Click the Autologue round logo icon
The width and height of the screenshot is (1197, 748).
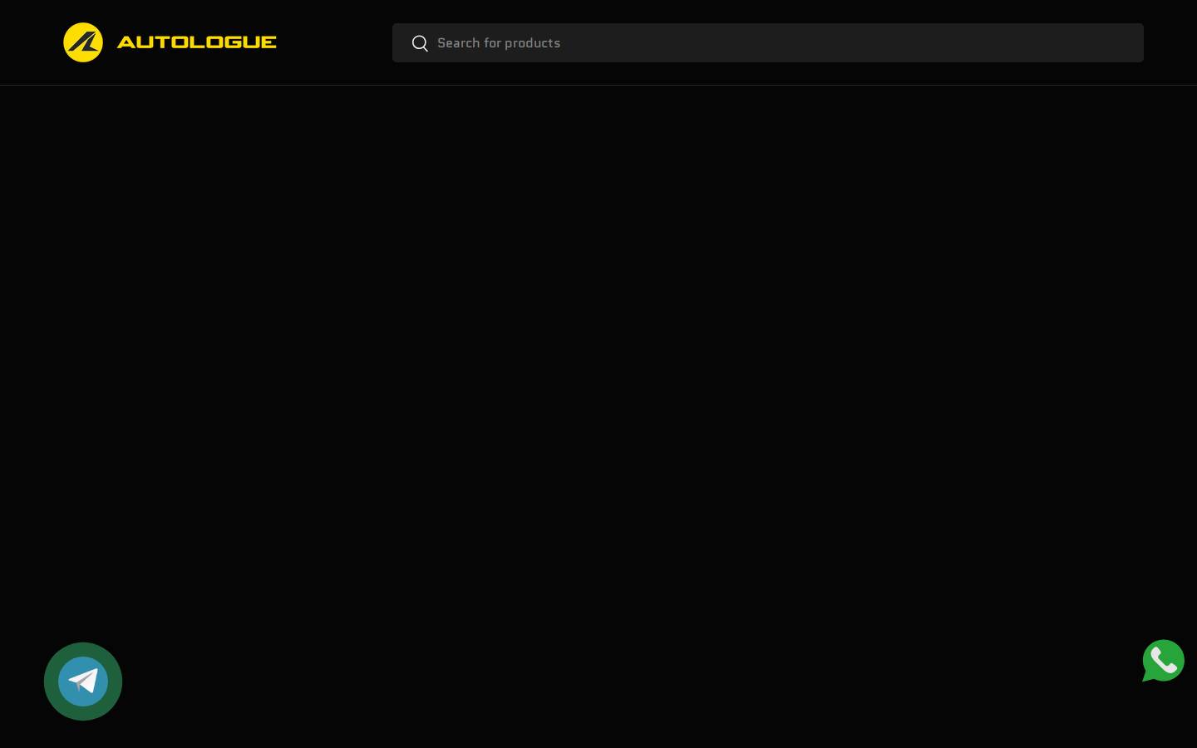[x=83, y=42]
